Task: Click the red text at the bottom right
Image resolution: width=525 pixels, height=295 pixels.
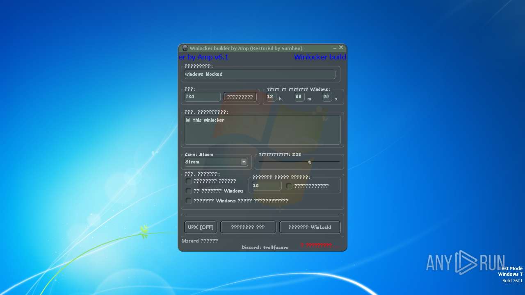Action: click(x=320, y=245)
